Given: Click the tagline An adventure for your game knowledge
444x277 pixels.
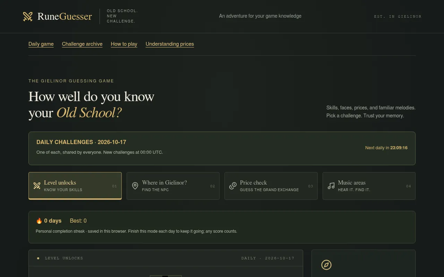Looking at the screenshot, I should 260,16.
